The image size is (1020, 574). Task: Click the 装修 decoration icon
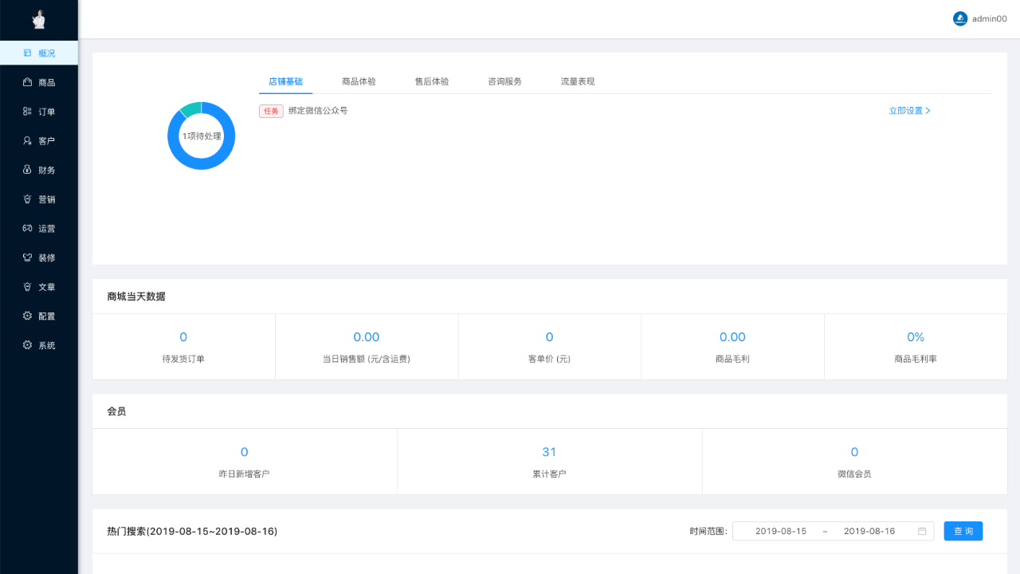pos(27,258)
